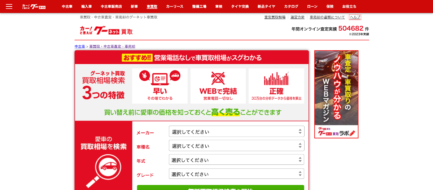
Task: Follow the 査定買取相場 link
Action: click(x=275, y=17)
